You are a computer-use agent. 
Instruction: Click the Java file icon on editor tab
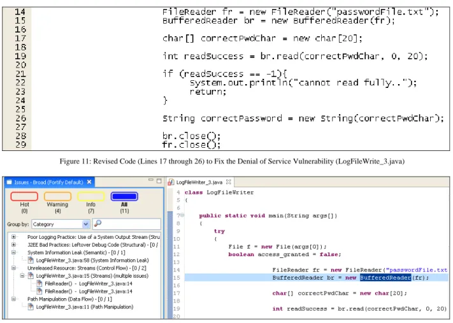(x=171, y=182)
